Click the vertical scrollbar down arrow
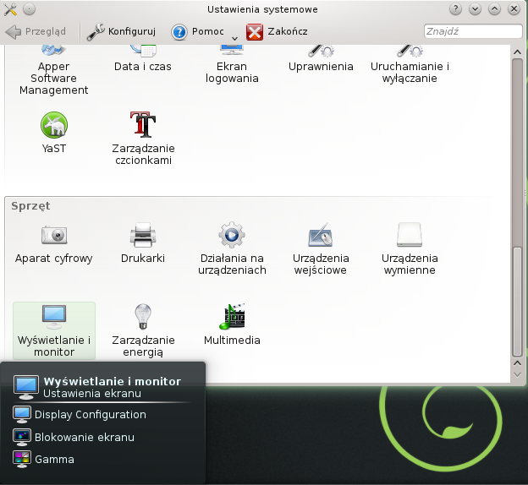Viewport: 528px width, 485px height. (519, 372)
